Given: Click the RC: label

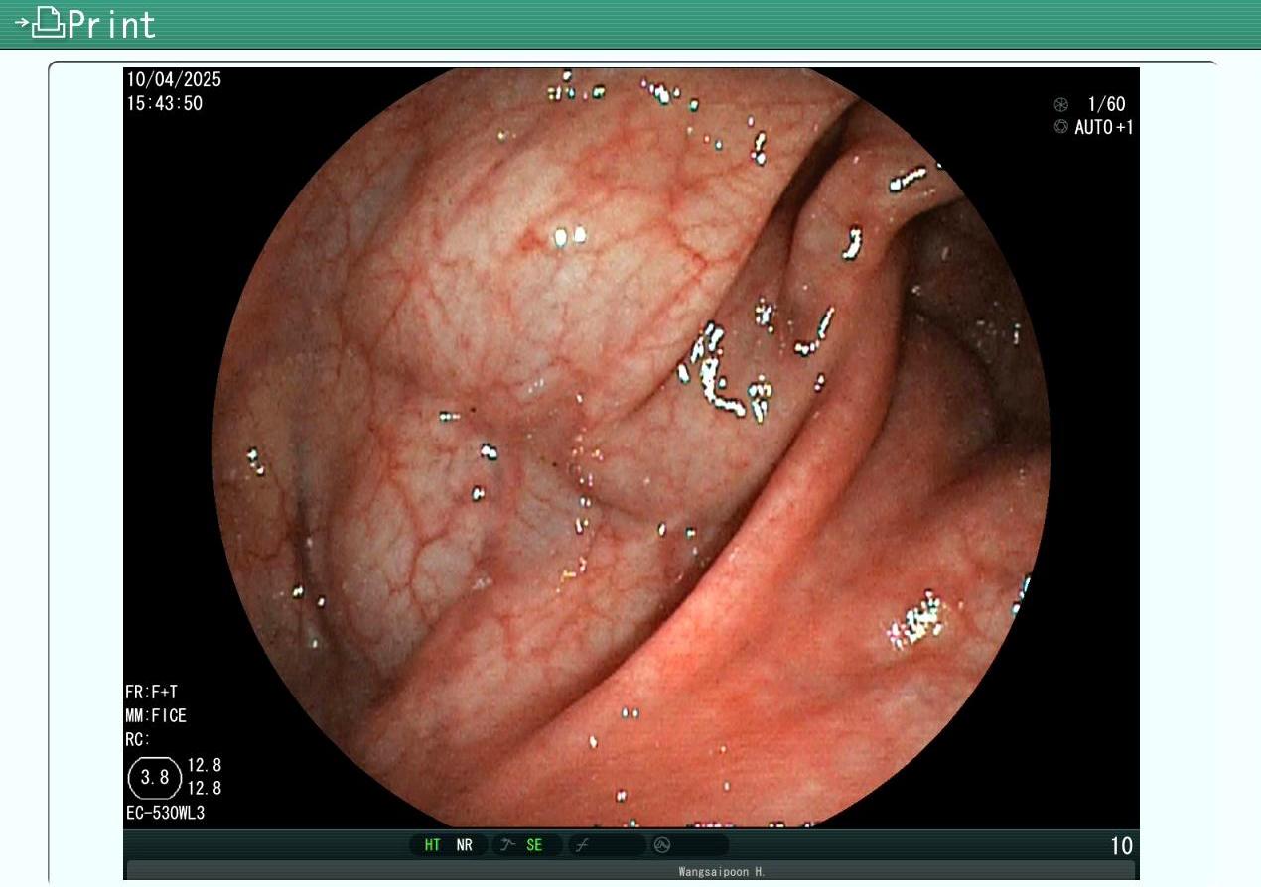Looking at the screenshot, I should tap(138, 739).
